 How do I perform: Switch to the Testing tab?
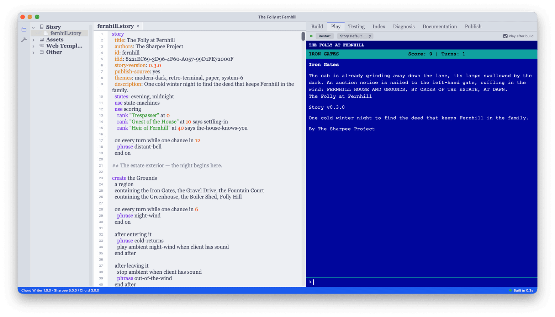pos(356,27)
